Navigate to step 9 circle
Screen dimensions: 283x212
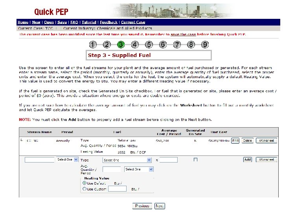click(205, 44)
